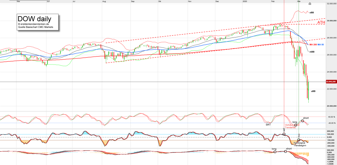
Task: Click the 26,000,000 price level
Action: (x=331, y=55)
